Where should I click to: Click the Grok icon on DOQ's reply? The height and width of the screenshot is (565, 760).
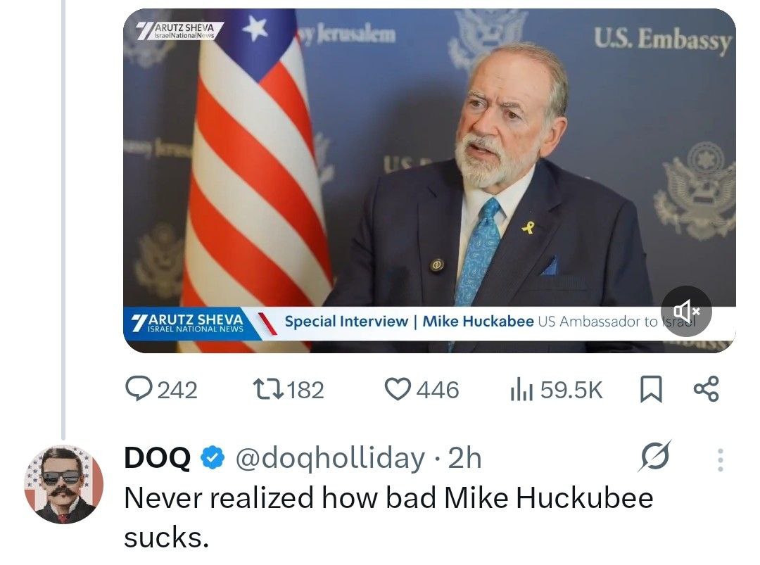[654, 457]
